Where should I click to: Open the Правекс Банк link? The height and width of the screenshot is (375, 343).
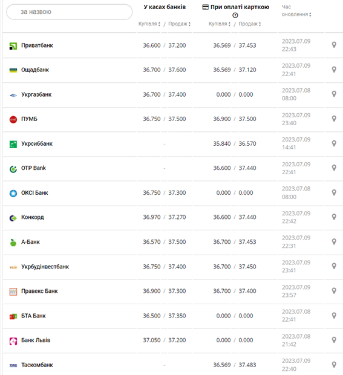click(39, 291)
